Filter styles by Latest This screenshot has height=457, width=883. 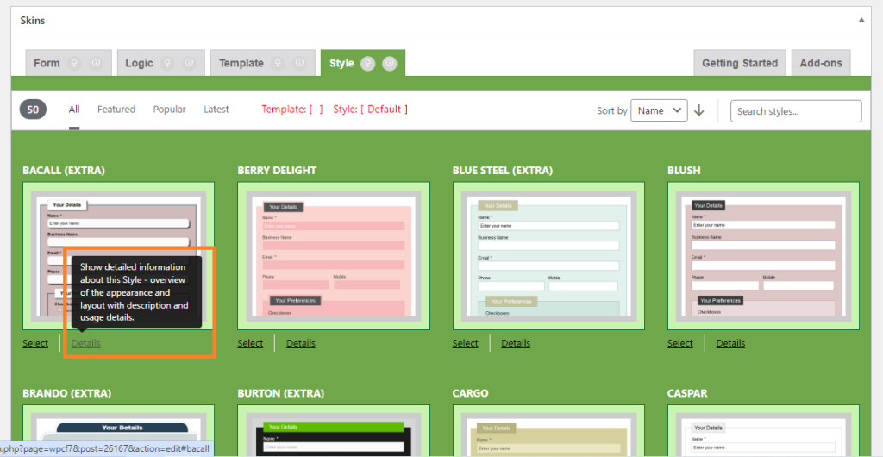[x=216, y=110]
